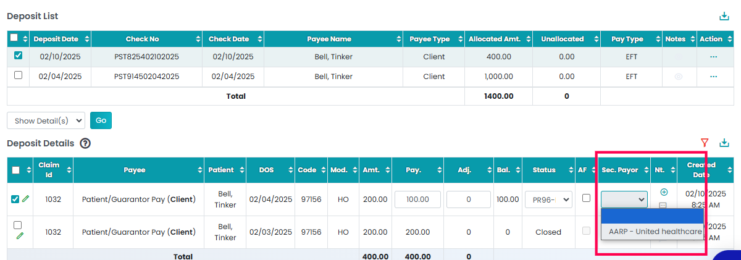
Task: Open the Show Detail(s) dropdown
Action: pos(46,120)
